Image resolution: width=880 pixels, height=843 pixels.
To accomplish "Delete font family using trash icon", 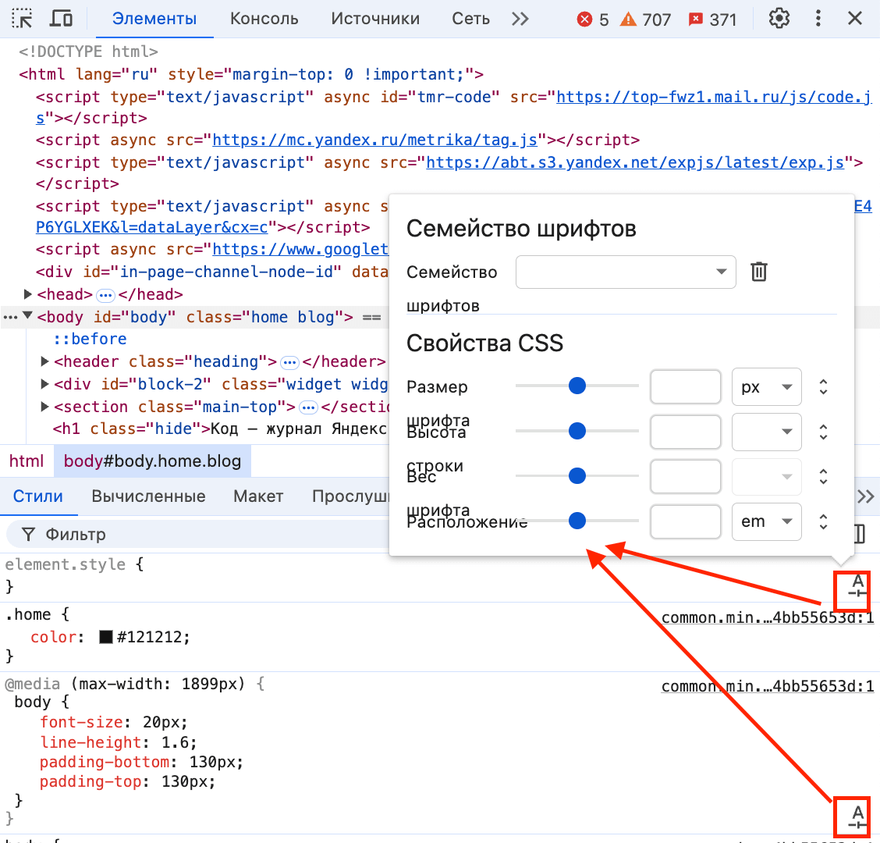I will 758,272.
